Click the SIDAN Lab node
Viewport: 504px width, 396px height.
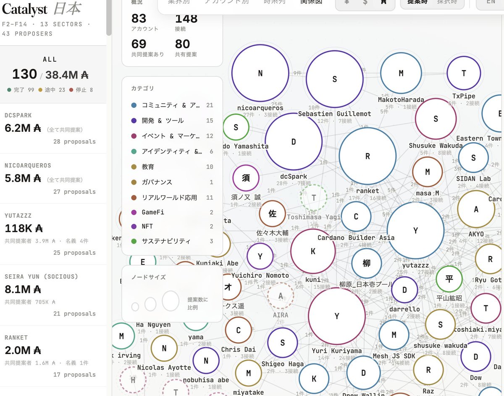473,158
